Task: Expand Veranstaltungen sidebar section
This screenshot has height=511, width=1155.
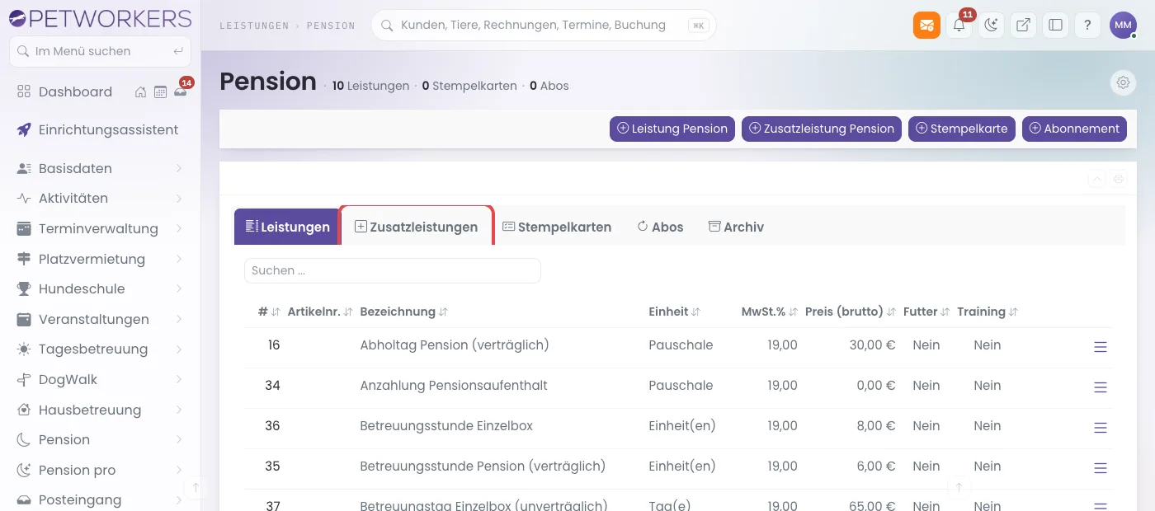Action: tap(101, 319)
